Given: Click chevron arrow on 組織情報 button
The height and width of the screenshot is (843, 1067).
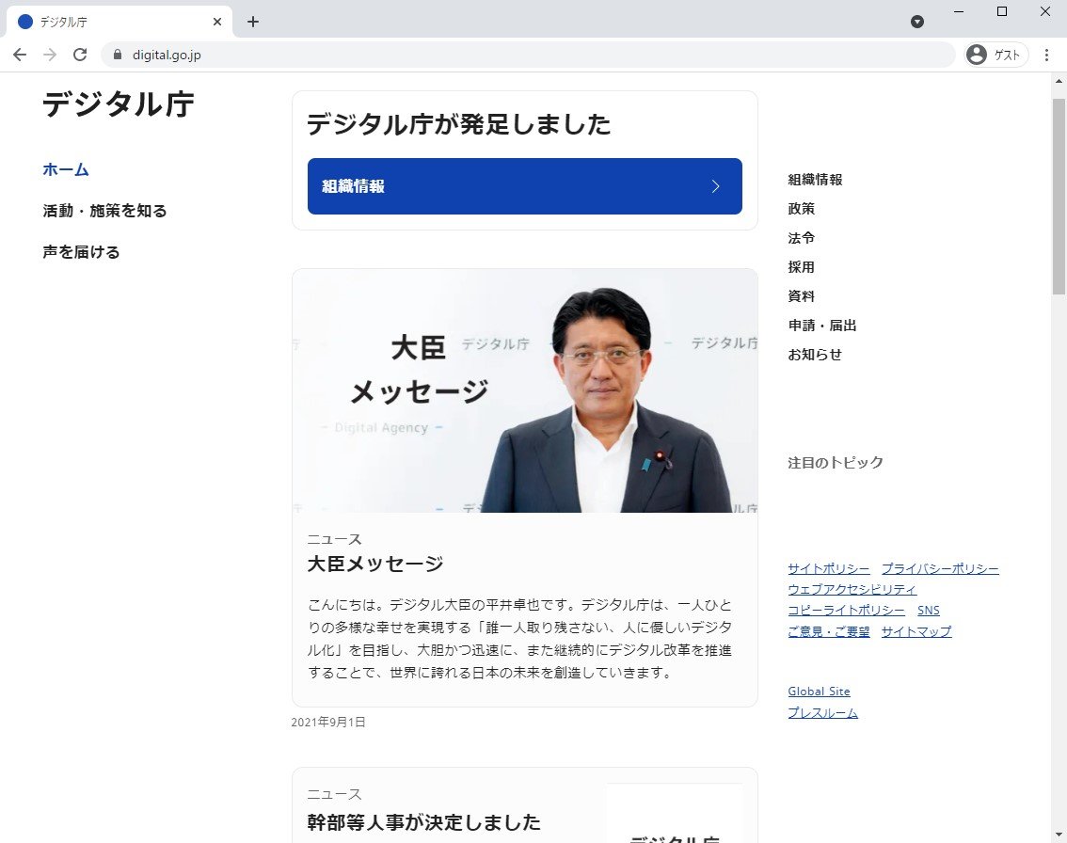Looking at the screenshot, I should tap(715, 186).
